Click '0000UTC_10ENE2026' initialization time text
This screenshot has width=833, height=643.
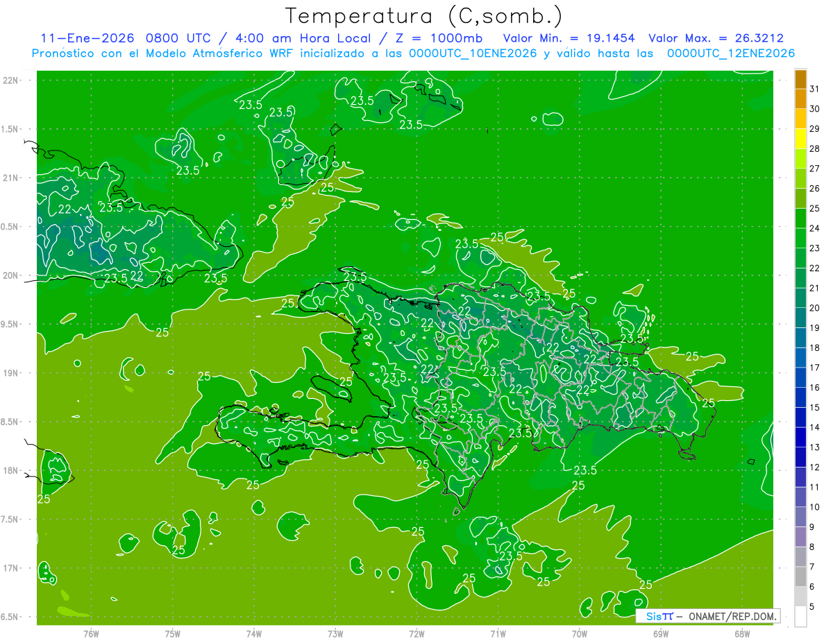[473, 53]
